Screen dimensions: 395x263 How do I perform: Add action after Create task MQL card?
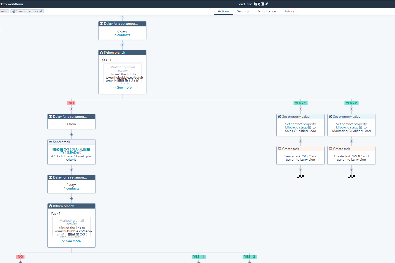point(352,170)
